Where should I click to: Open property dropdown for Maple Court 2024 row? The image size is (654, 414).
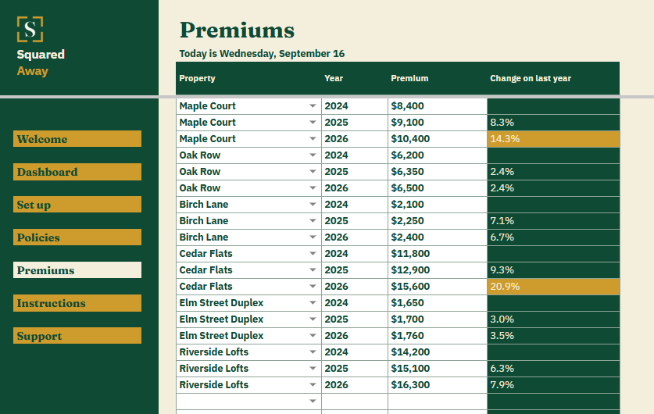(313, 106)
